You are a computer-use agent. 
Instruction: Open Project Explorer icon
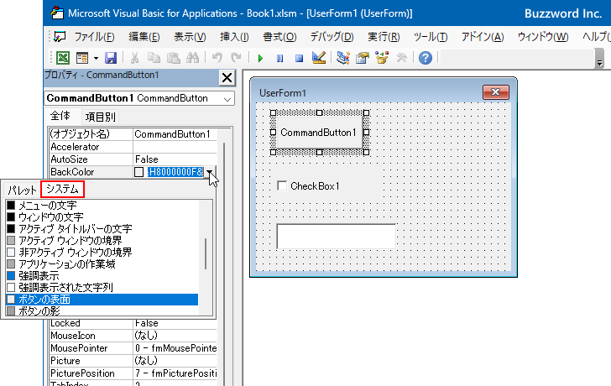[343, 58]
